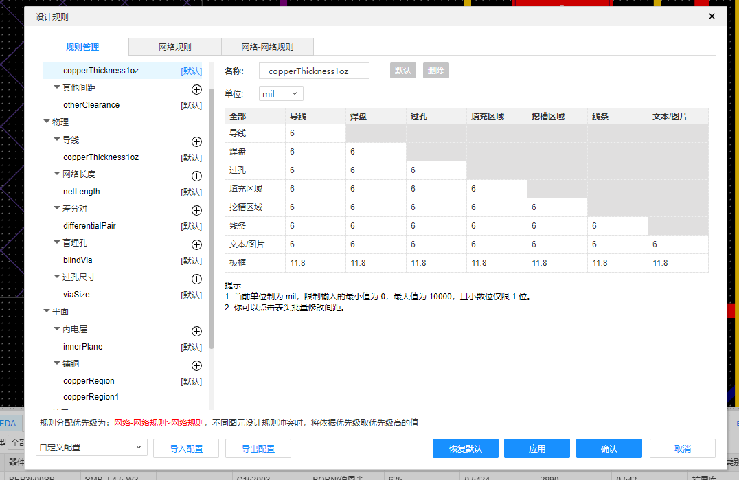Open the 单位 mil dropdown

point(281,93)
